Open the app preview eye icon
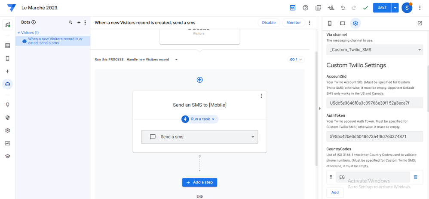This screenshot has width=429, height=199. pos(293,8)
